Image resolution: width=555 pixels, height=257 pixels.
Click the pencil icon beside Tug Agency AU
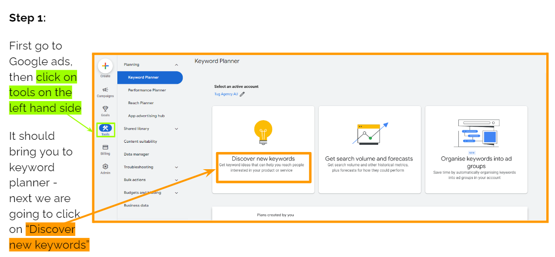[242, 94]
